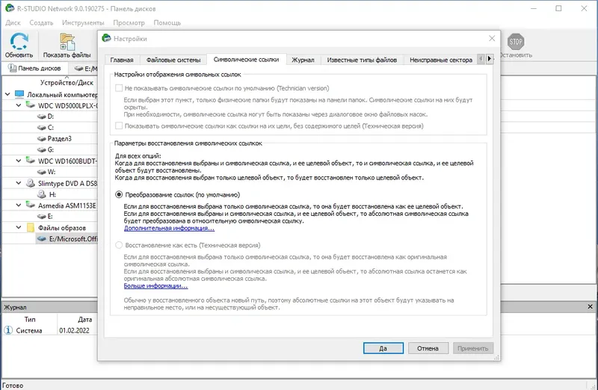Click the partition icon beside E:
The width and height of the screenshot is (598, 390).
click(x=42, y=216)
